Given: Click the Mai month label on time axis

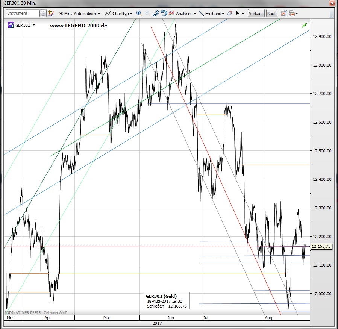Looking at the screenshot, I should point(106,318).
